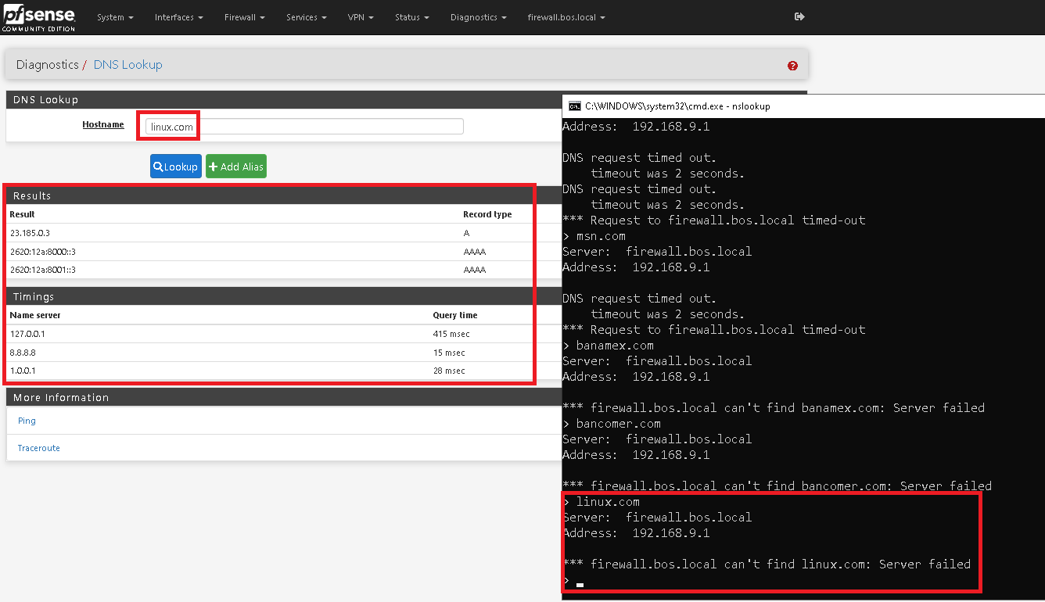Click the 15 msec query time
Viewport: 1045px width, 602px height.
pos(449,353)
